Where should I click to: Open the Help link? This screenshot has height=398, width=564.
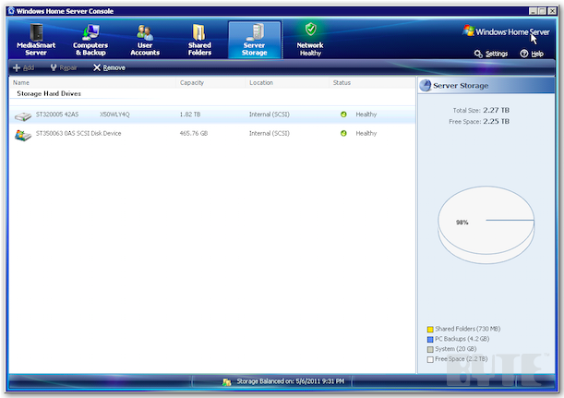click(531, 54)
